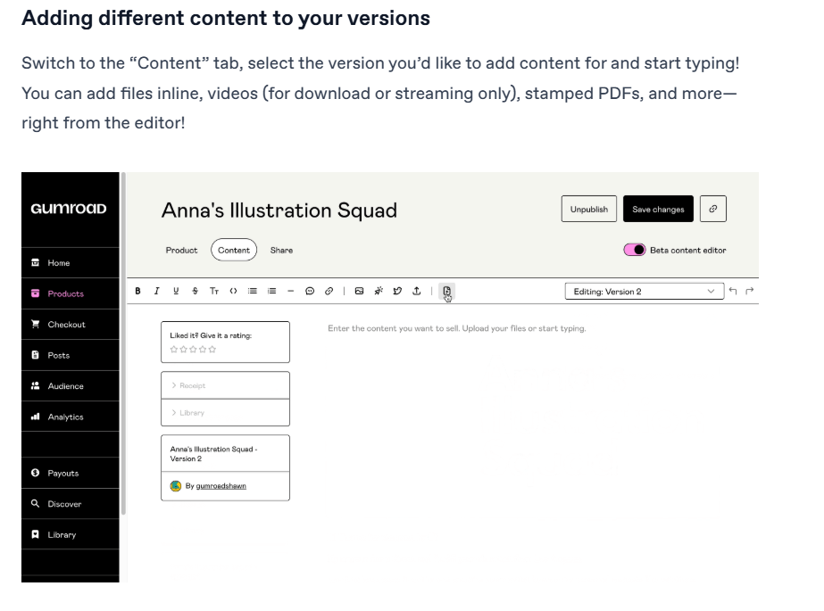Image resolution: width=824 pixels, height=611 pixels.
Task: Switch to the Product tab
Action: [x=181, y=251]
